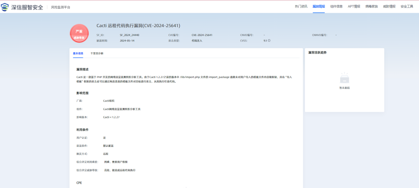Viewport: 419px width, 188px height.
Task: Switch to the 千里目分析 tab
Action: (x=97, y=53)
